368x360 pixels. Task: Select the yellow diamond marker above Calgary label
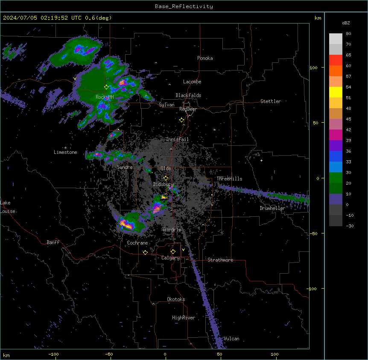pyautogui.click(x=173, y=252)
